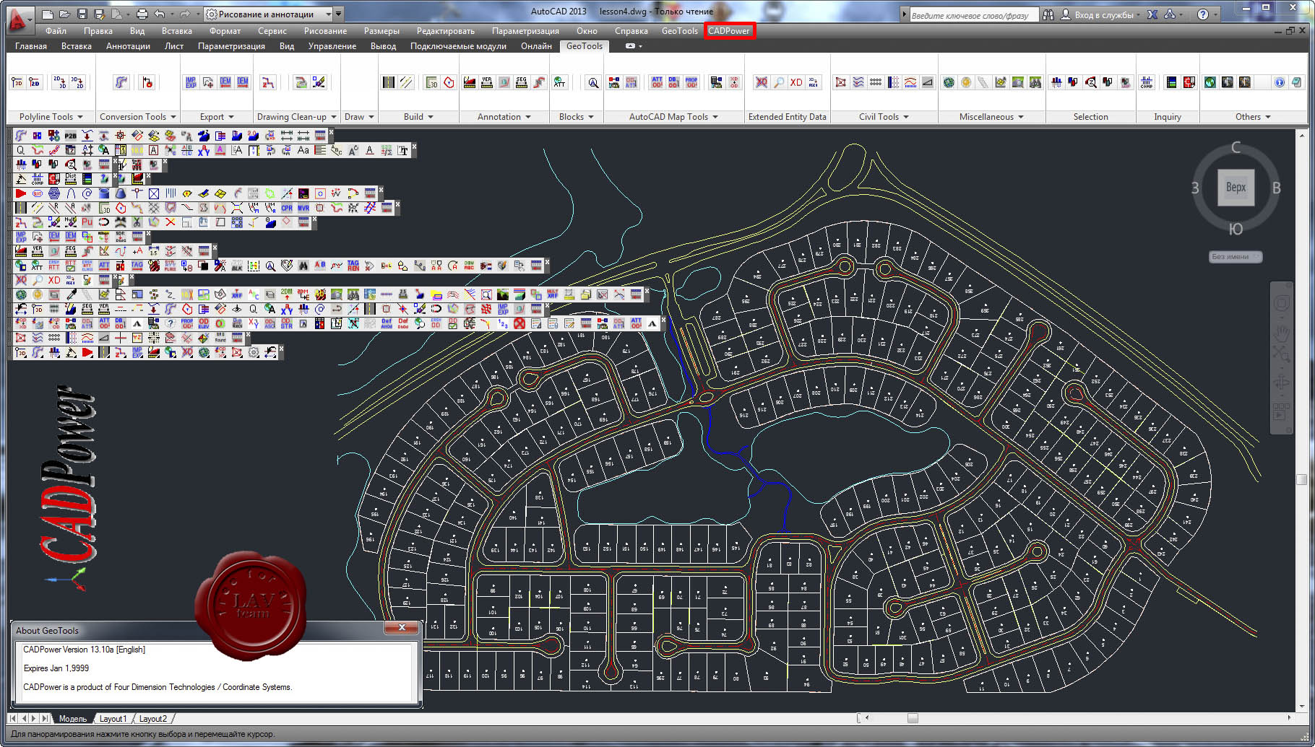The width and height of the screenshot is (1315, 747).
Task: Click the SEG icon in Annotation panel
Action: (522, 82)
